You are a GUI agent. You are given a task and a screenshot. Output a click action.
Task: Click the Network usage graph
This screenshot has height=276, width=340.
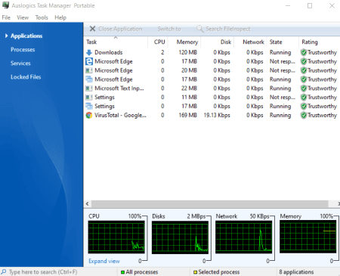coord(244,237)
